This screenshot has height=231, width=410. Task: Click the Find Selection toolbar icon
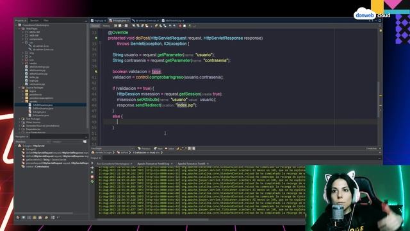134,26
